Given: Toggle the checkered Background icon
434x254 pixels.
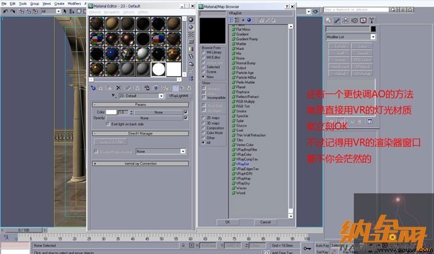Looking at the screenshot, I should click(x=191, y=34).
